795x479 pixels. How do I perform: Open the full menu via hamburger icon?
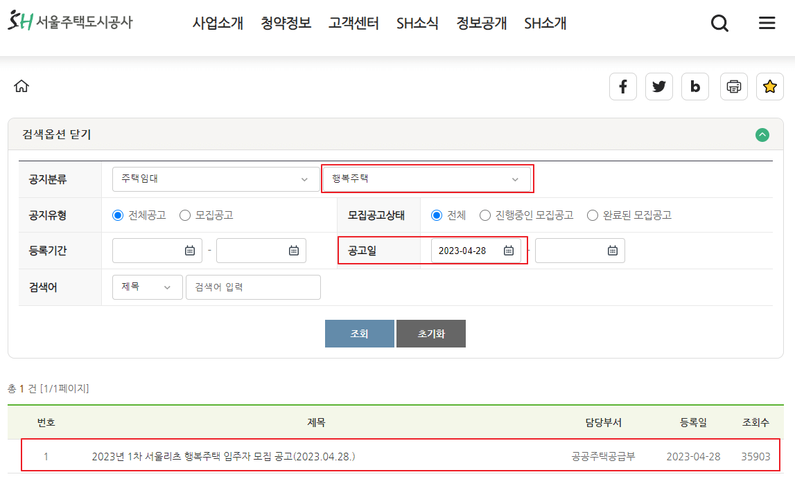tap(767, 23)
